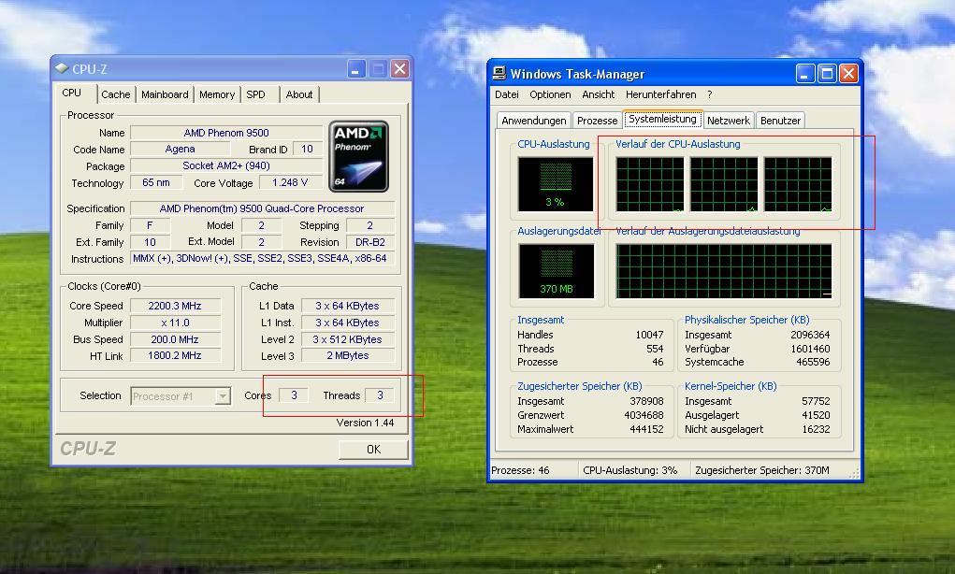955x574 pixels.
Task: Open the Benutzer tab
Action: [780, 121]
